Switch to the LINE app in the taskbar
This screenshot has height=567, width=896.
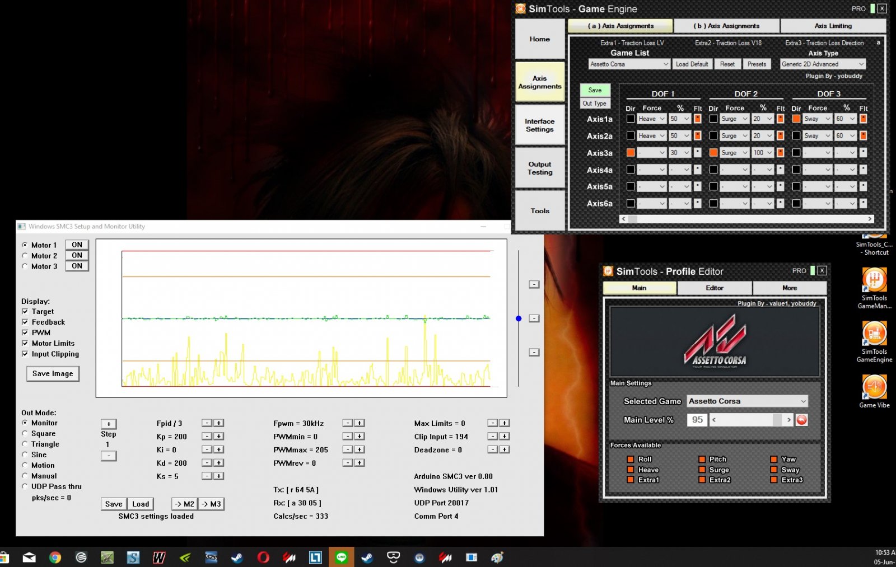point(342,557)
